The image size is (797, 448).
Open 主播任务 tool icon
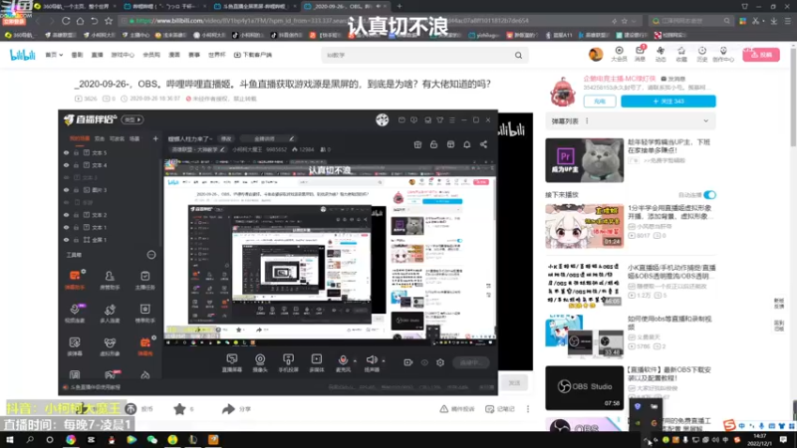(x=144, y=280)
